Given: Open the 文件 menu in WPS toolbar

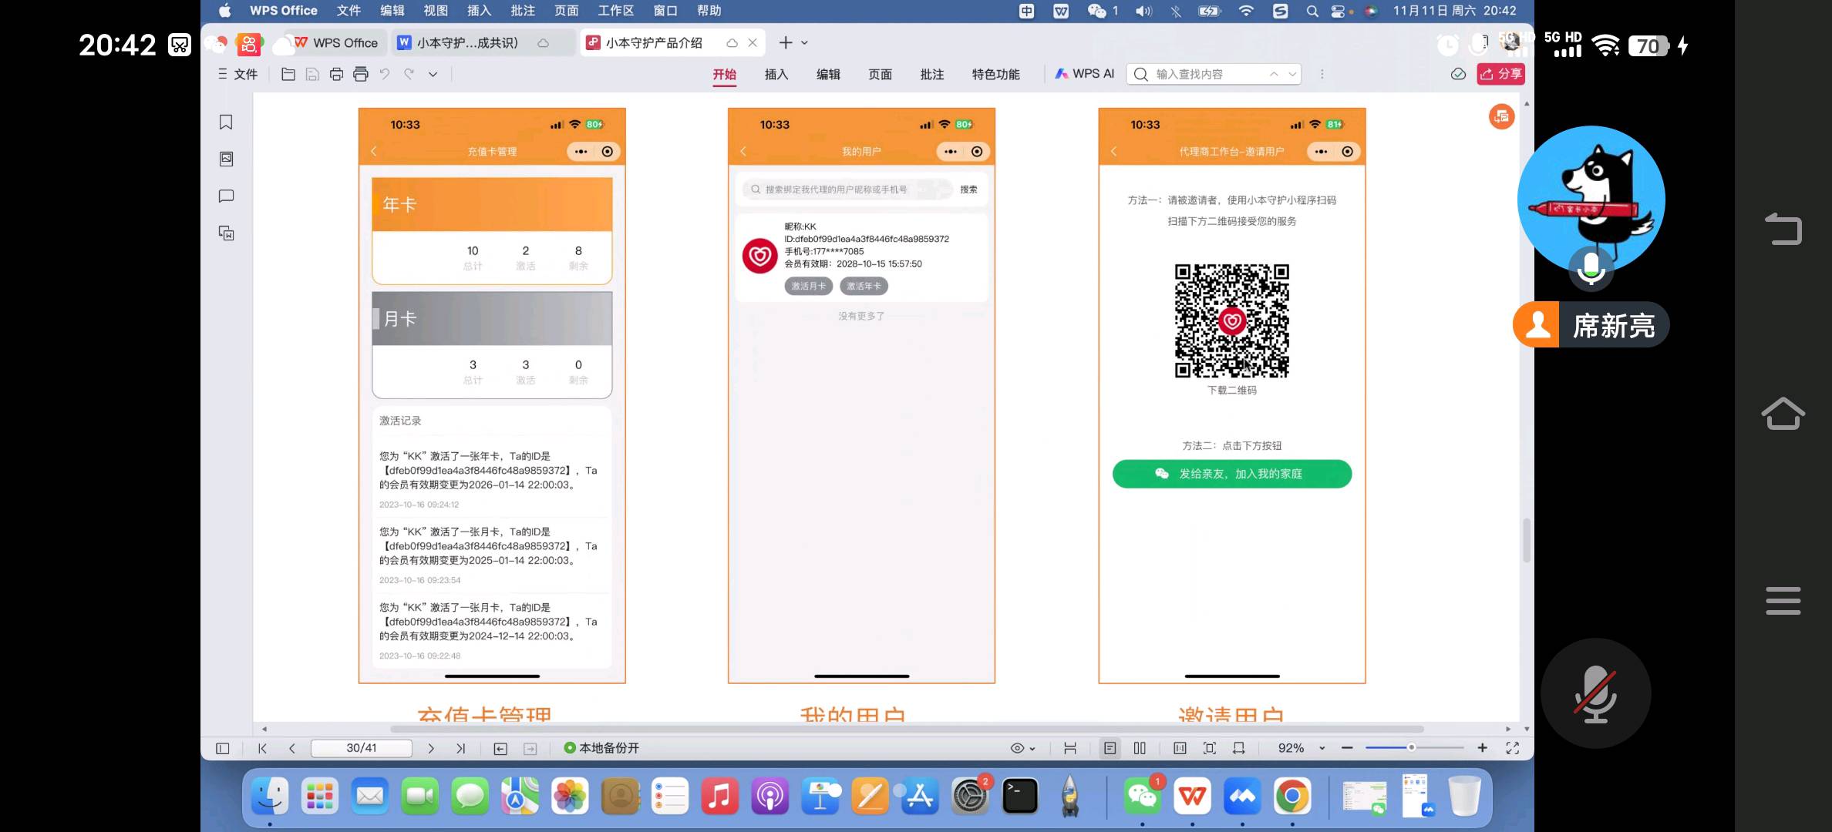Looking at the screenshot, I should (x=237, y=74).
